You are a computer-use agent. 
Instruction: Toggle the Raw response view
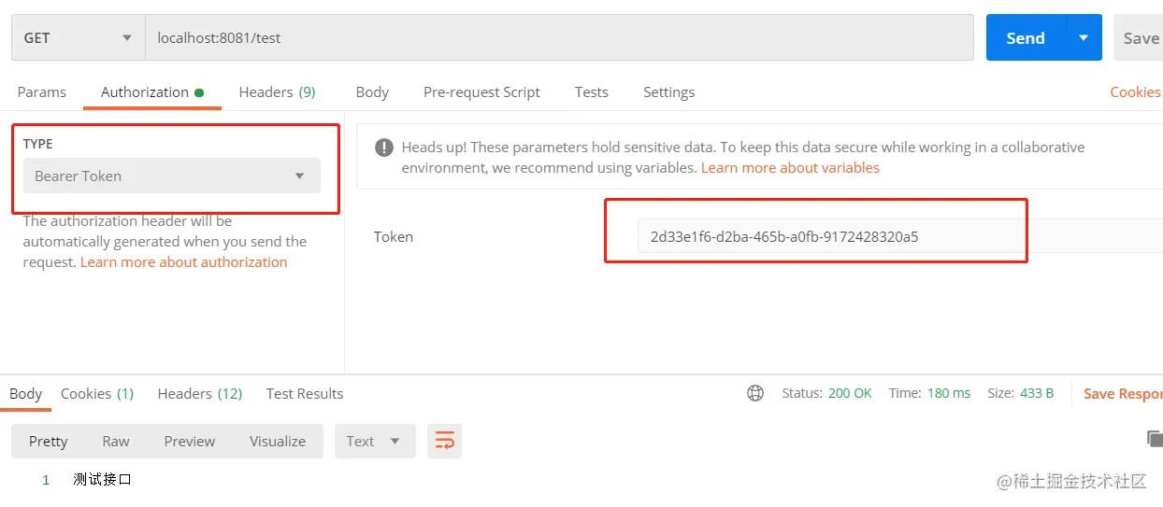116,441
